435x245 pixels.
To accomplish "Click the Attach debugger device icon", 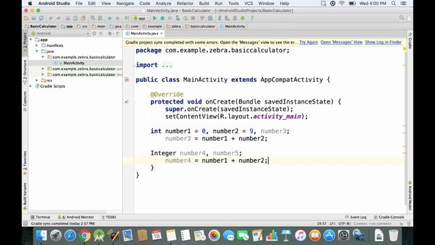I will coord(177,18).
